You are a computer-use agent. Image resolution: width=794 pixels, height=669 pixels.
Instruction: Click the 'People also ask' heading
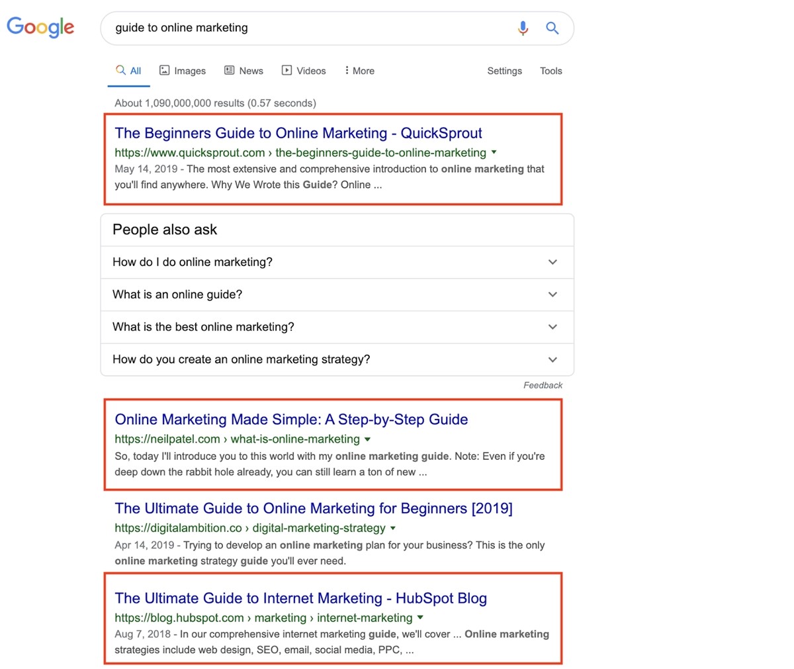[x=165, y=230]
